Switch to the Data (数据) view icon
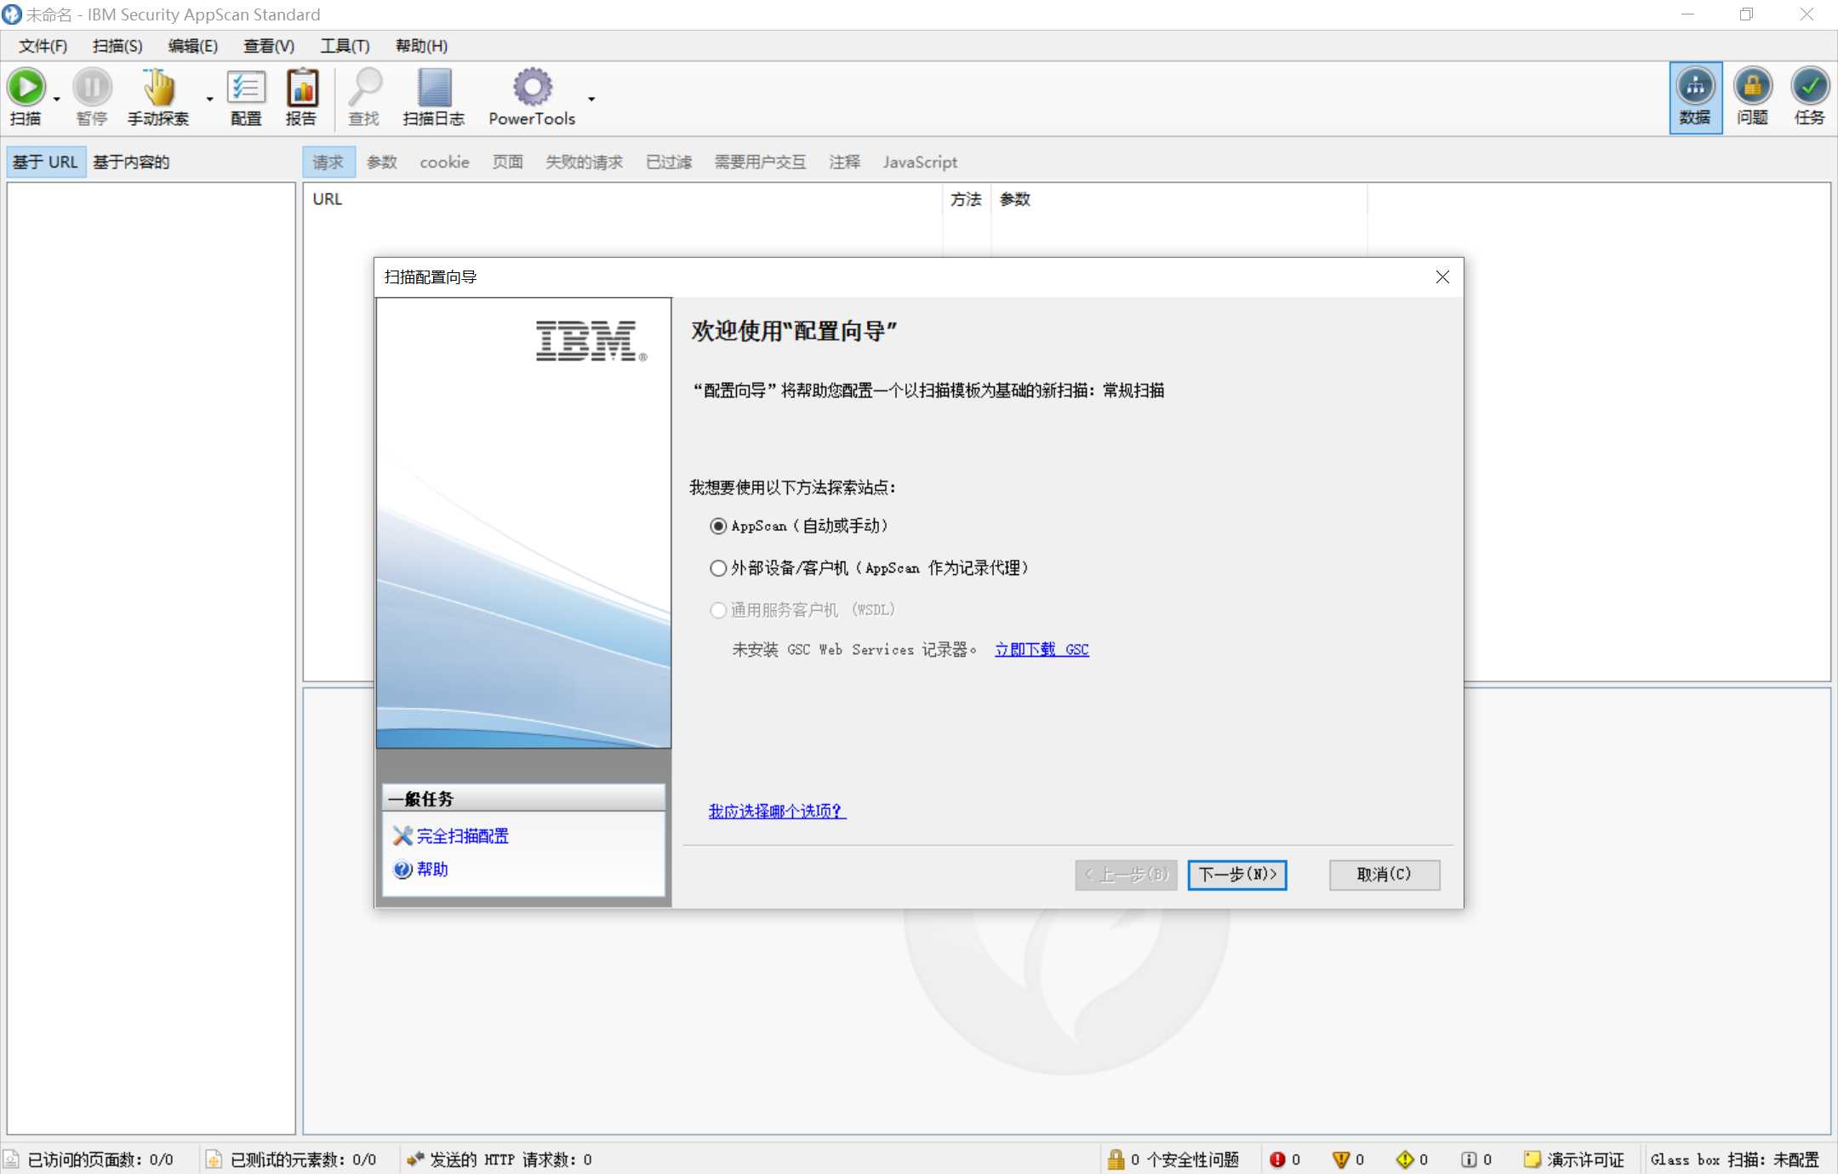Viewport: 1838px width, 1174px height. (1696, 87)
